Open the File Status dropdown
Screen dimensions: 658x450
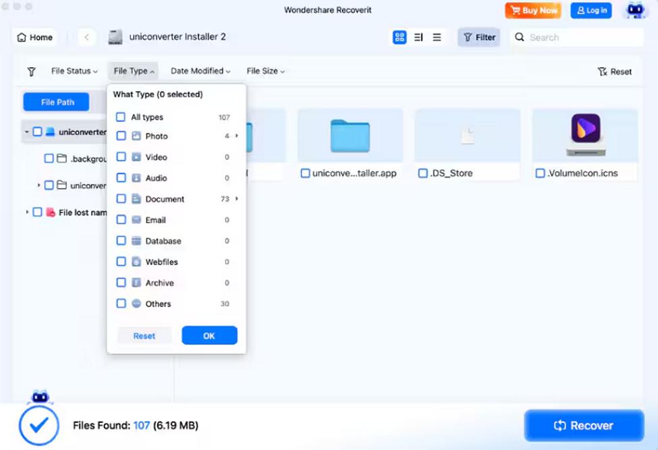[74, 72]
